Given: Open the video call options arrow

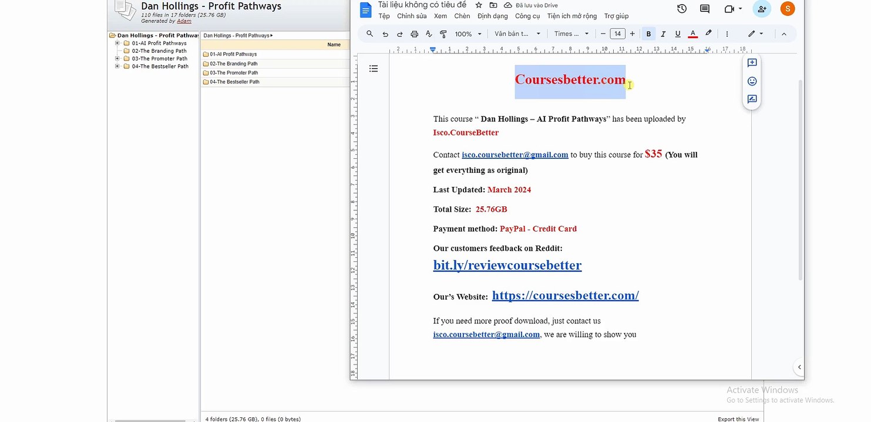Looking at the screenshot, I should pyautogui.click(x=740, y=9).
